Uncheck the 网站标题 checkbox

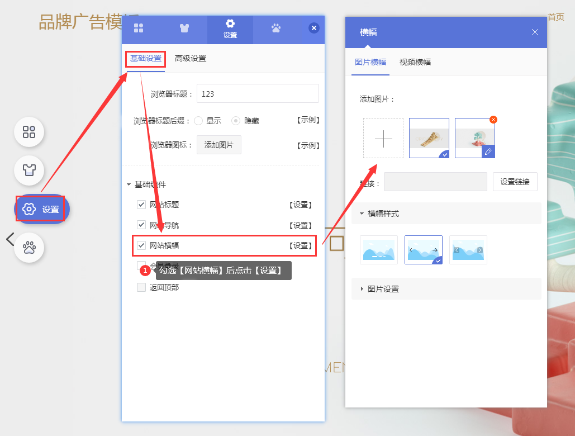tap(141, 205)
